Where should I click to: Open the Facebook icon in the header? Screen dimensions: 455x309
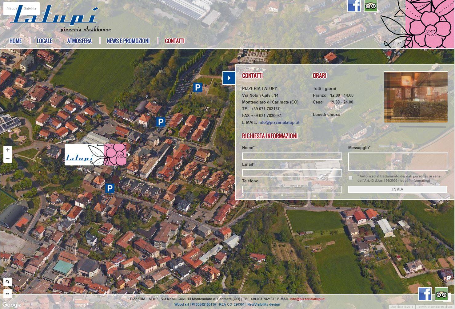click(x=354, y=6)
